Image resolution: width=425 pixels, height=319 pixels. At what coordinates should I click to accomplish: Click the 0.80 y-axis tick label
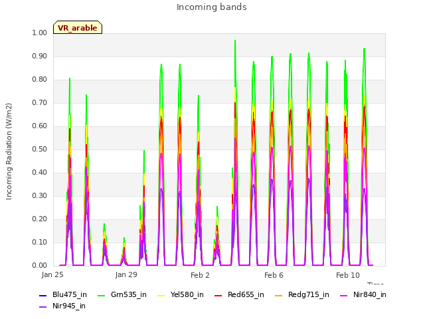[40, 80]
